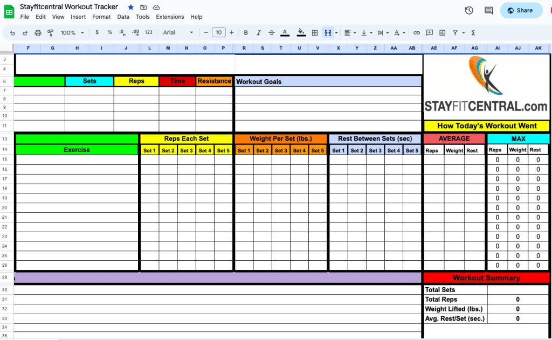
Task: Open the fill color picker
Action: tap(301, 33)
